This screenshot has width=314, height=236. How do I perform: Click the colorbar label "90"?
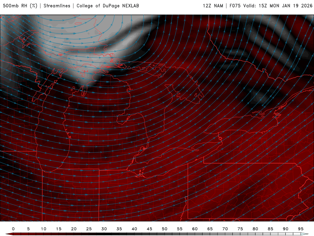(286, 229)
